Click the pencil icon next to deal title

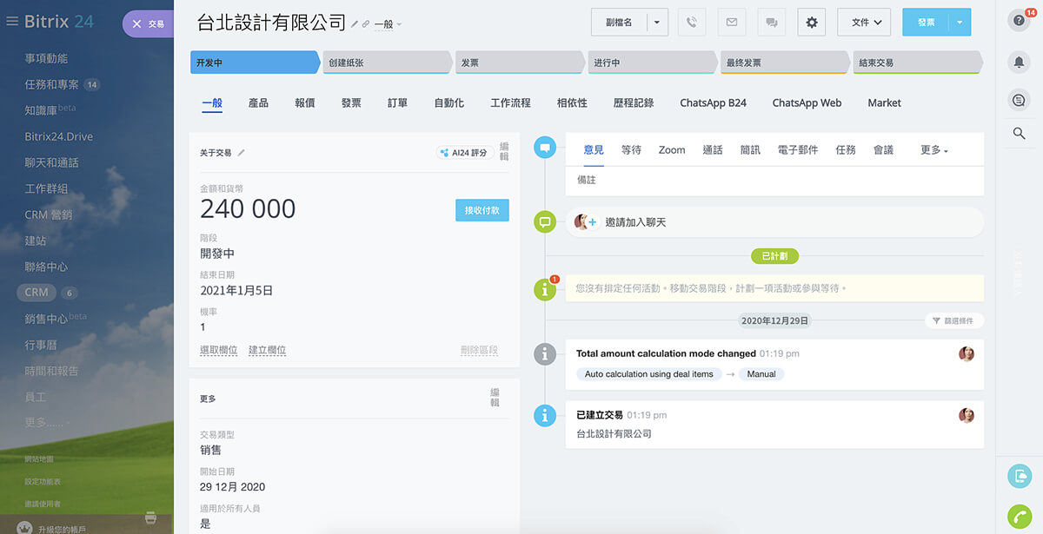pos(355,24)
